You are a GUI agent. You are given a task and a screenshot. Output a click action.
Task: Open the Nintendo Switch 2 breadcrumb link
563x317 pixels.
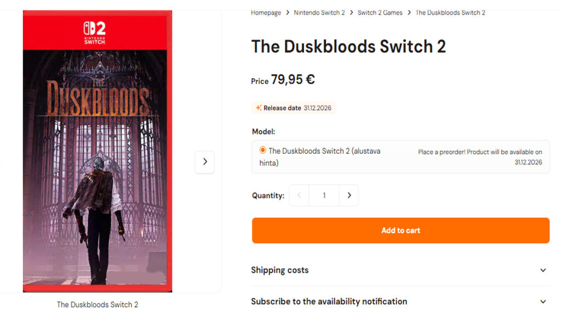[x=319, y=12]
